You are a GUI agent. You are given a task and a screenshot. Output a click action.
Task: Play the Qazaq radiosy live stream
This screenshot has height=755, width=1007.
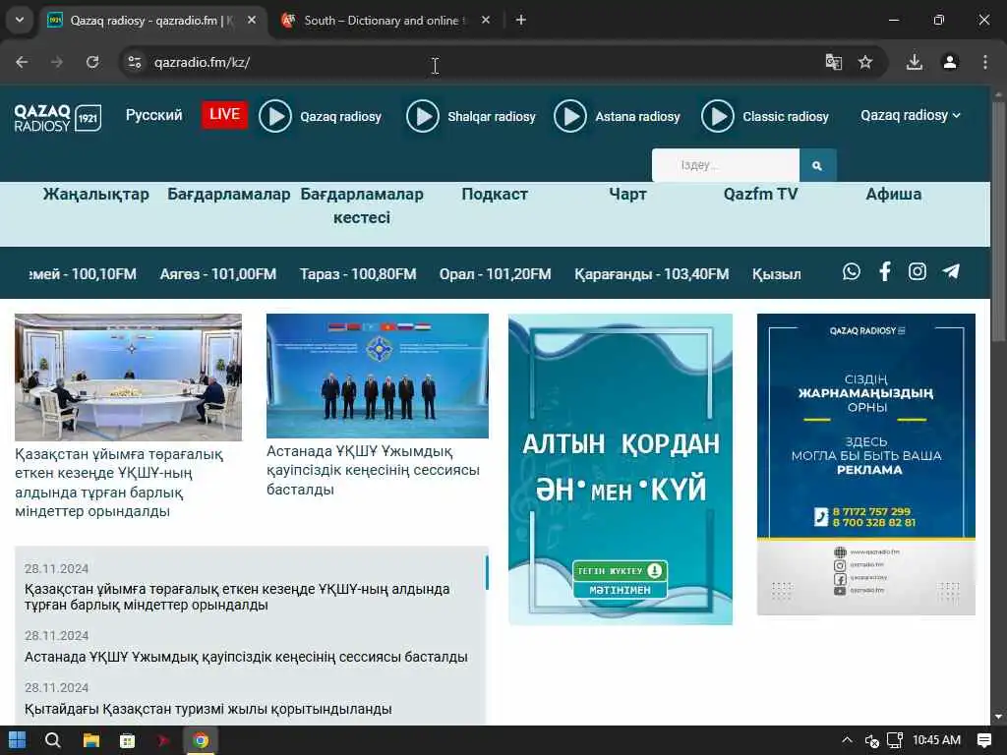(275, 116)
